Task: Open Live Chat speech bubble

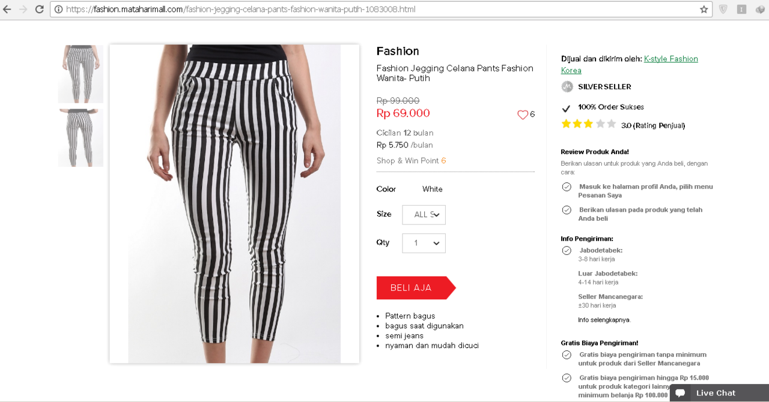Action: tap(680, 393)
